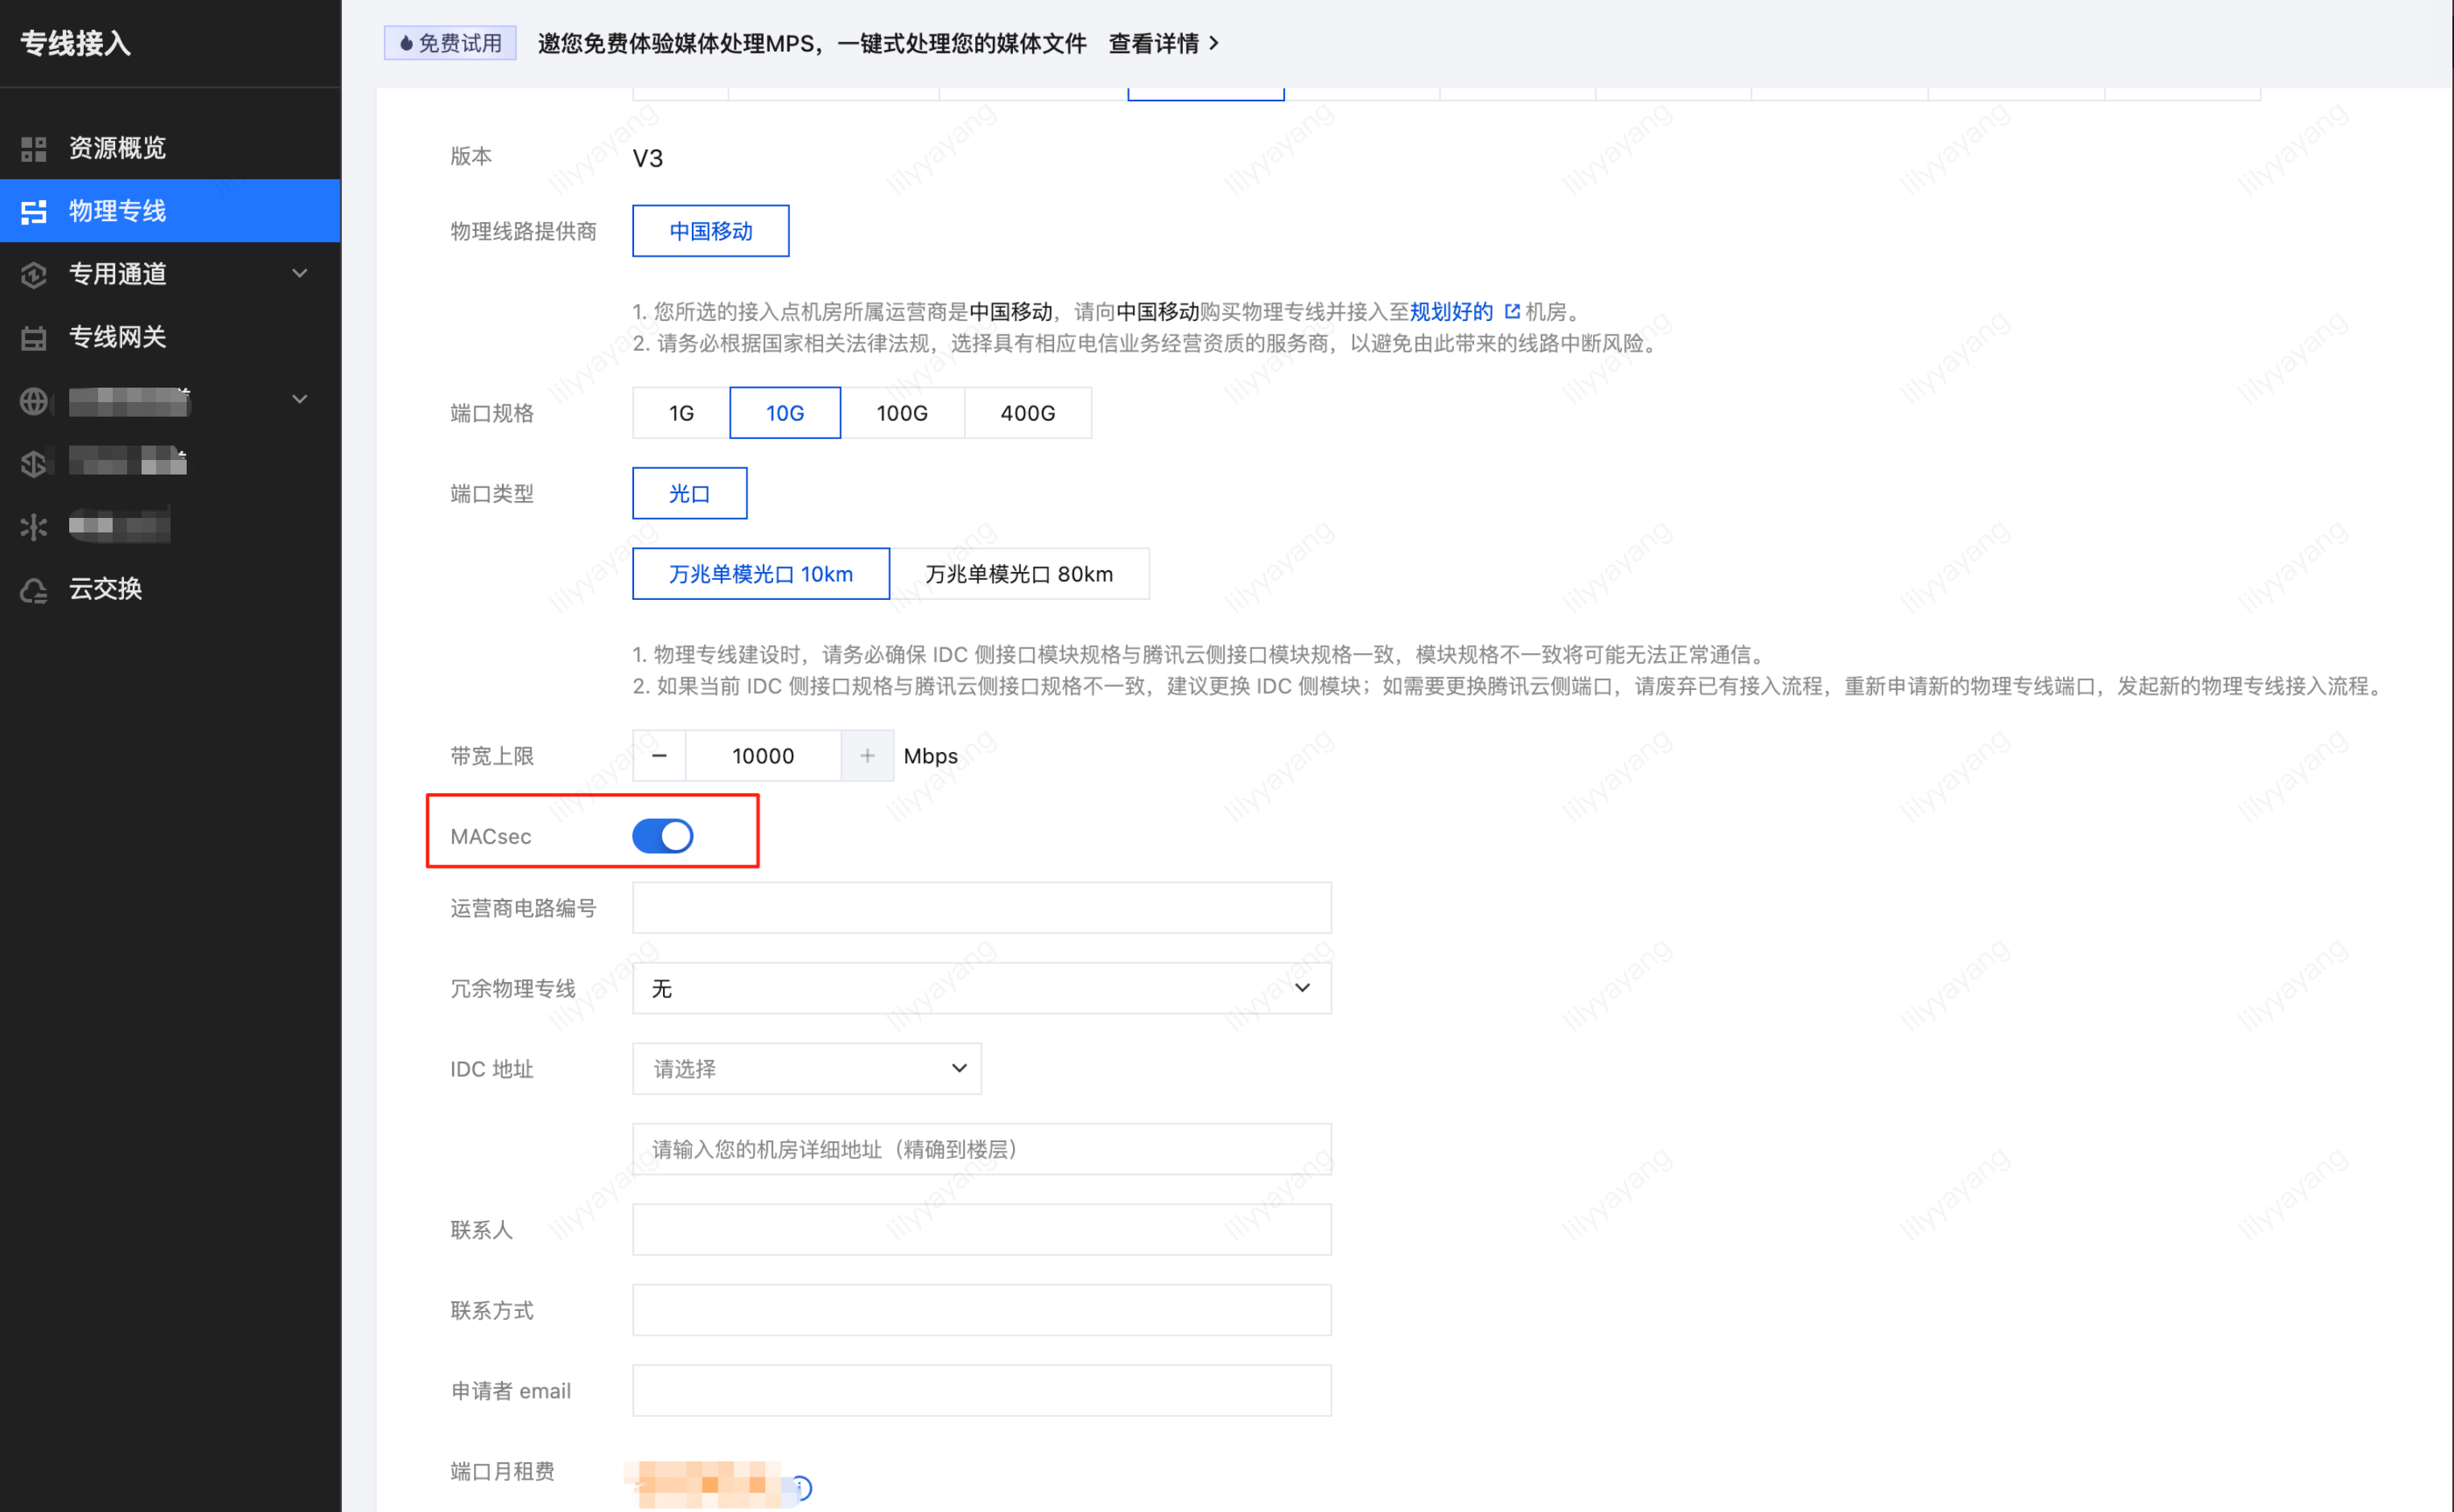
Task: Expand the 专用通道 sidebar menu
Action: click(299, 274)
